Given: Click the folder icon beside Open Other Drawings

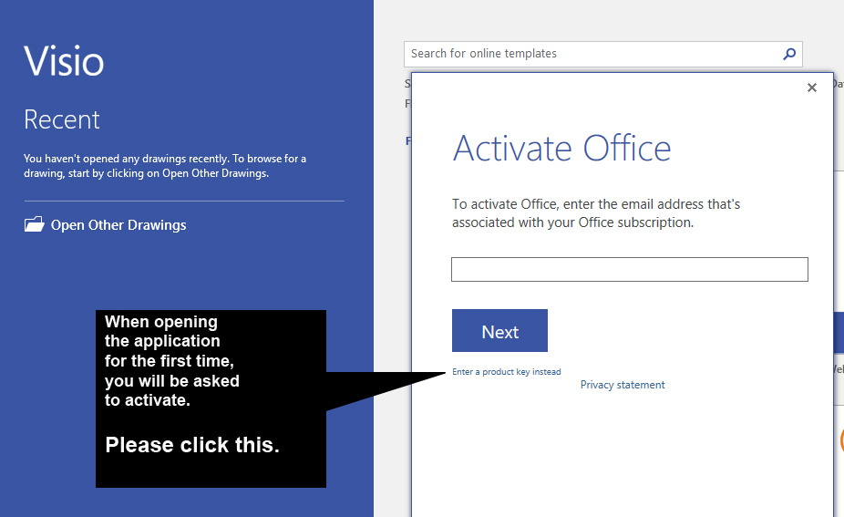Looking at the screenshot, I should 34,224.
